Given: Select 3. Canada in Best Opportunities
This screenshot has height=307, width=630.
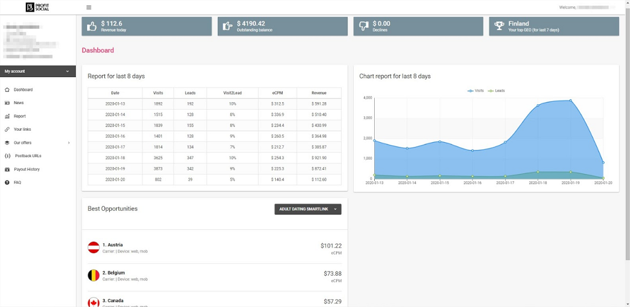Looking at the screenshot, I should click(215, 302).
